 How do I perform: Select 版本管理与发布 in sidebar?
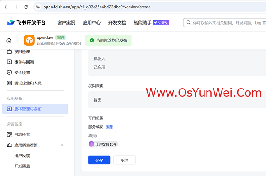click(x=35, y=109)
